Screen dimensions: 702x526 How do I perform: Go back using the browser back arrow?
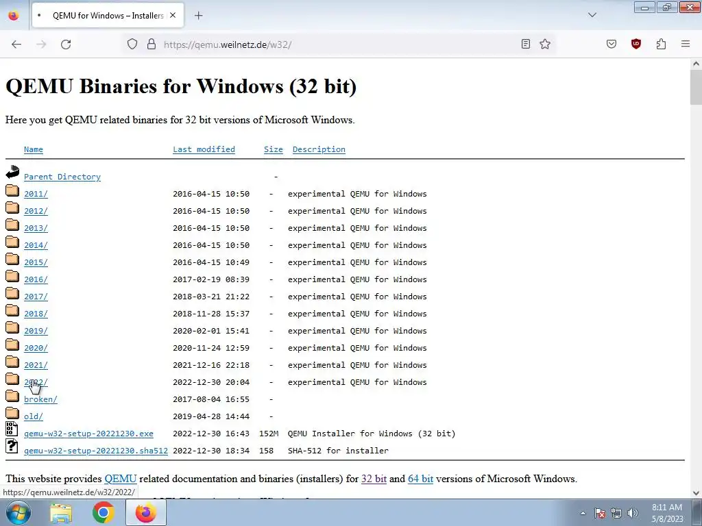[x=16, y=45]
